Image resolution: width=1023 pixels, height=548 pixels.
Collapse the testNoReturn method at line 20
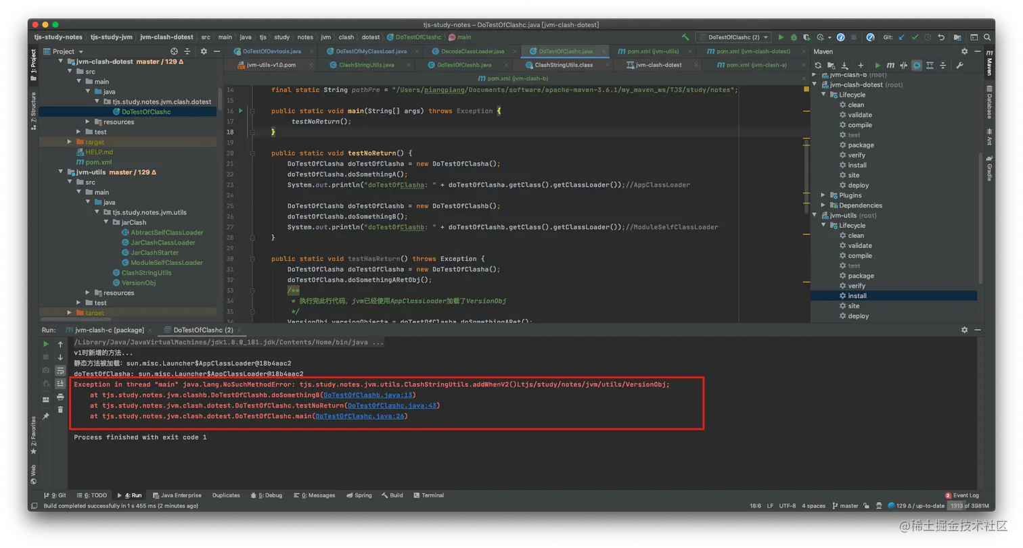point(252,153)
